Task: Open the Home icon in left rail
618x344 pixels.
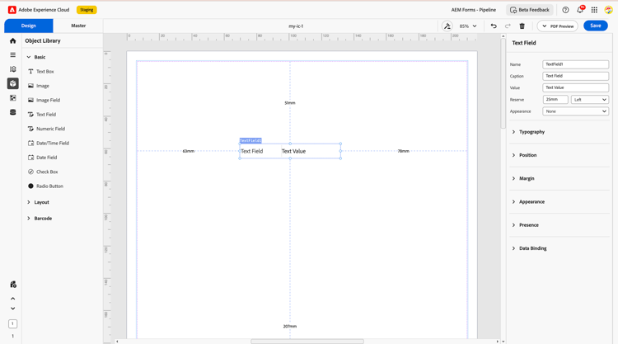Action: [12, 40]
